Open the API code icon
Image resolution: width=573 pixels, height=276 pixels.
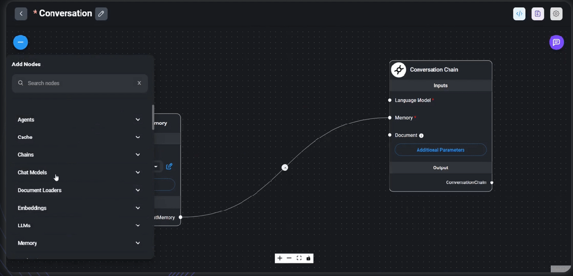(x=519, y=13)
